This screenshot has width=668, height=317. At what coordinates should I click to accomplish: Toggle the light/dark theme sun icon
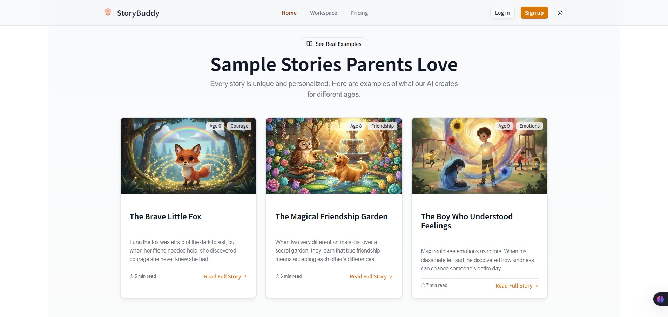click(560, 13)
